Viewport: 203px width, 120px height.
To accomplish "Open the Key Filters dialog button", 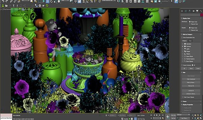I will [185, 118].
